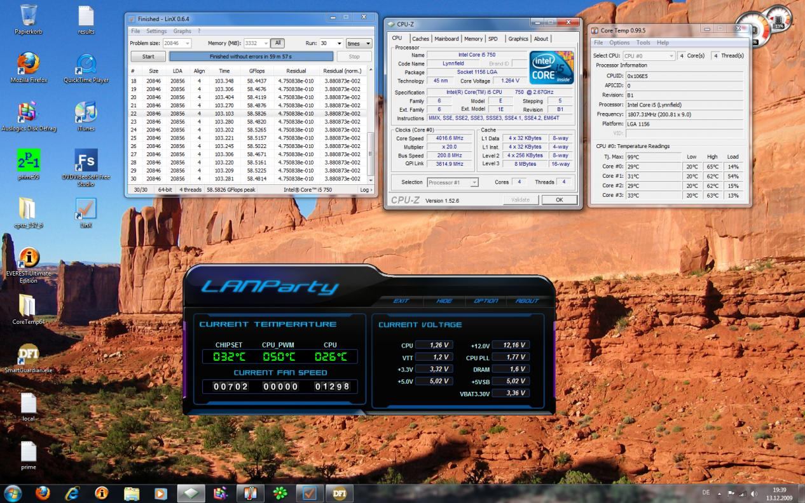The image size is (805, 503).
Task: Launch Auslogics Disk Defrag shortcut
Action: tap(29, 116)
